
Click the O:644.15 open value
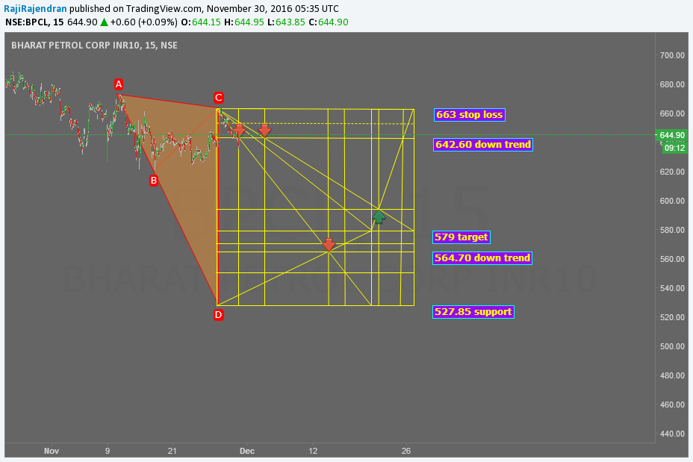tap(201, 22)
